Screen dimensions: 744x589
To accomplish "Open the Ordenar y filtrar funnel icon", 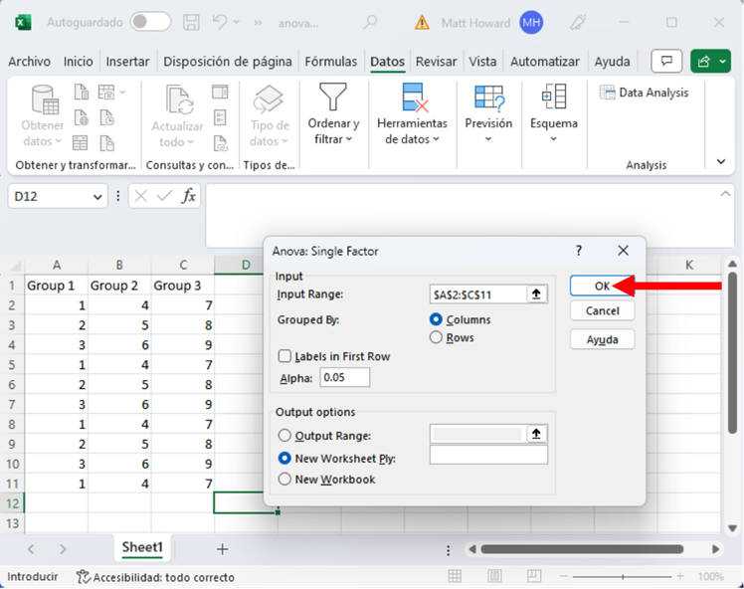I will point(332,98).
